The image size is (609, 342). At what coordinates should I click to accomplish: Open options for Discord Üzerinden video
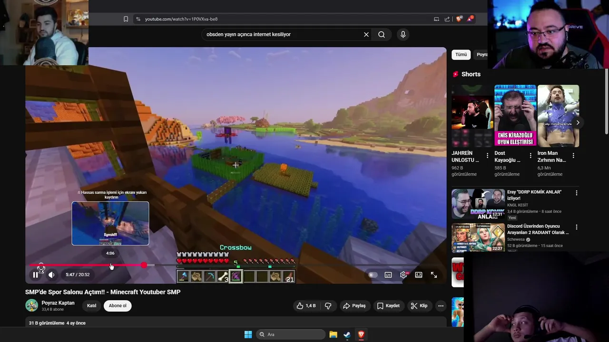click(x=577, y=227)
